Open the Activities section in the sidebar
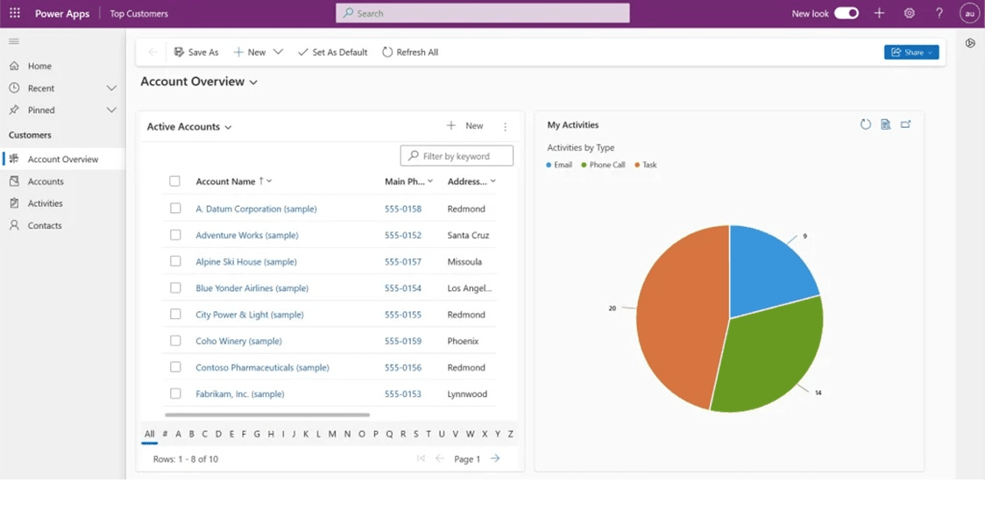 pyautogui.click(x=46, y=202)
